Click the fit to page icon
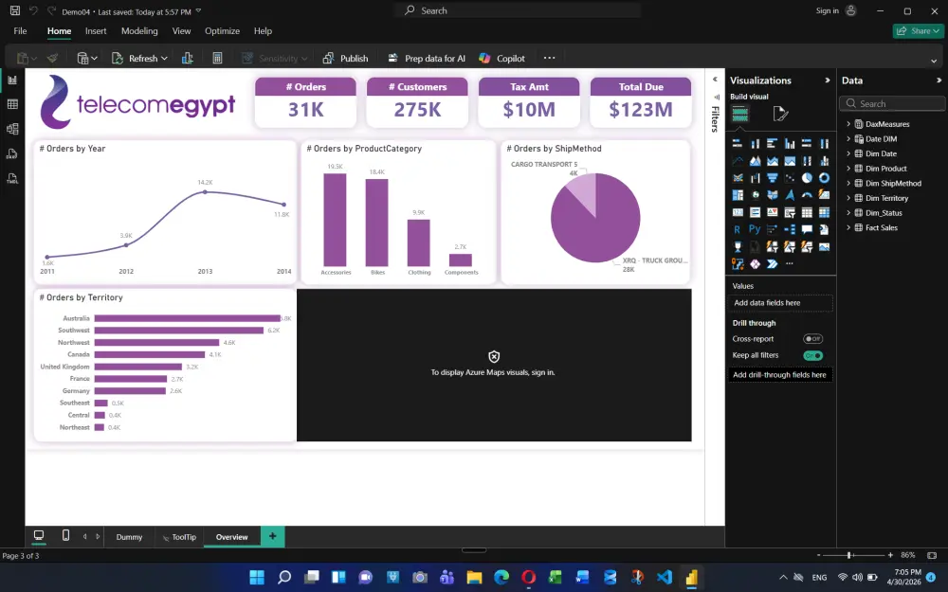The image size is (948, 592). point(932,555)
